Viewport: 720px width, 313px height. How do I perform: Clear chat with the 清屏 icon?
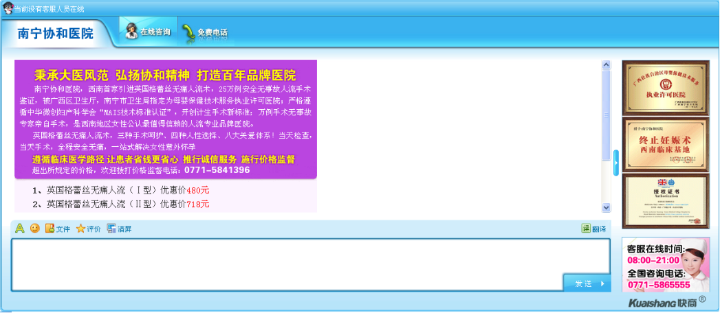(111, 229)
